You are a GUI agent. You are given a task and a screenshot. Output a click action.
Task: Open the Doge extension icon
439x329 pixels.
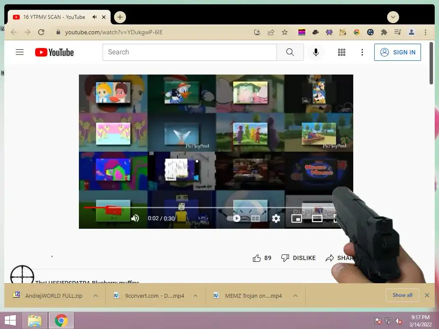pos(343,32)
